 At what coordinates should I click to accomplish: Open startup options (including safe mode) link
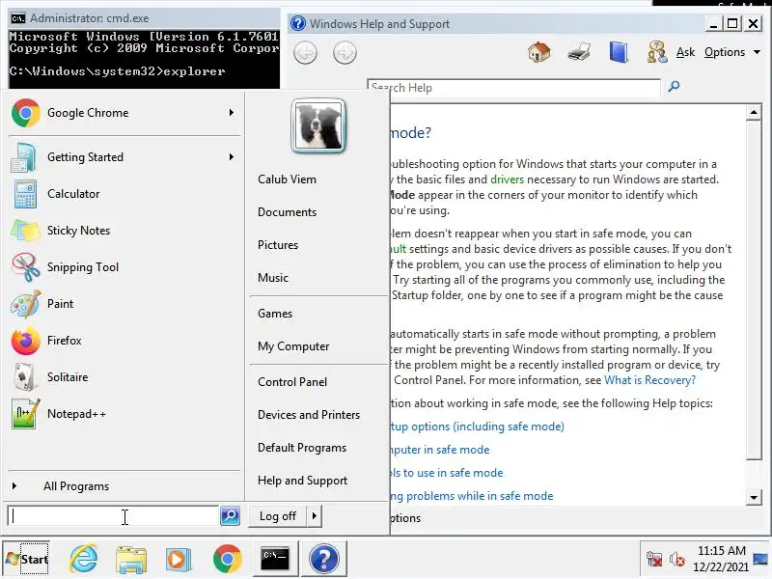click(x=477, y=427)
